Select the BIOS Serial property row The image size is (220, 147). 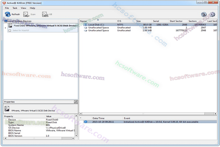pos(39,133)
